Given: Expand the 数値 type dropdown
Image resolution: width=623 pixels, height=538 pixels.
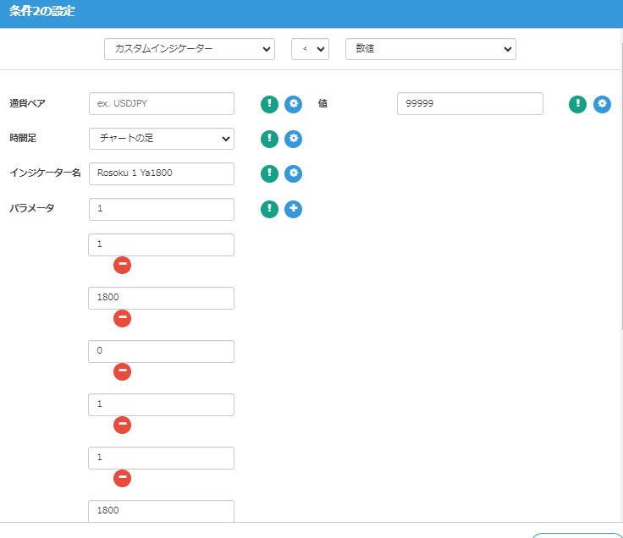Looking at the screenshot, I should (x=430, y=49).
